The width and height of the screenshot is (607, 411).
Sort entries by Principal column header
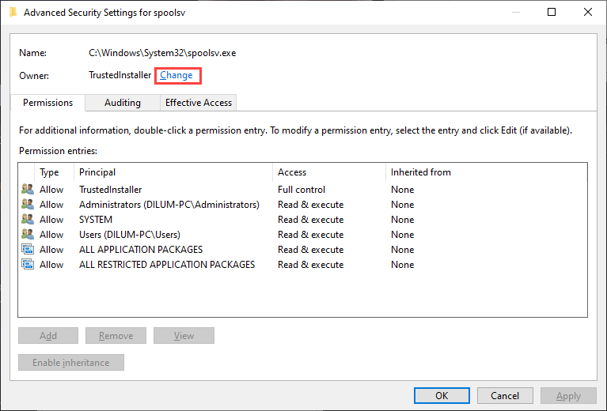[x=97, y=172]
